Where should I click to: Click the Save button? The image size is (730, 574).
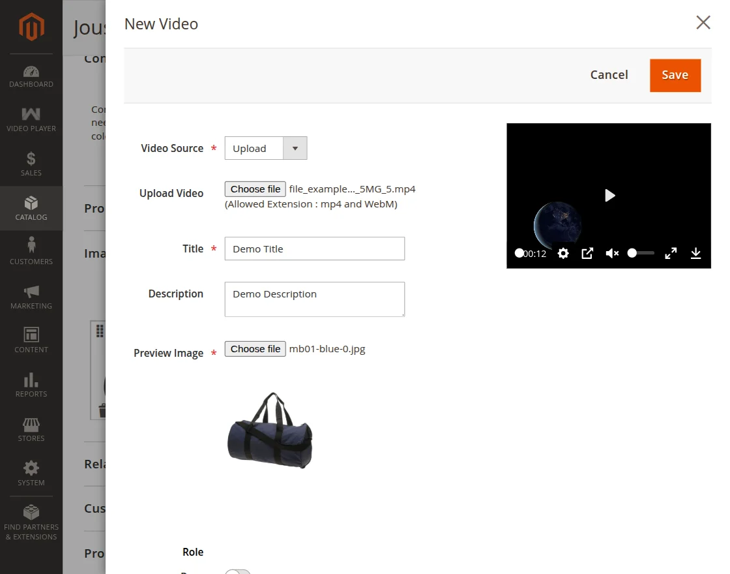(675, 75)
